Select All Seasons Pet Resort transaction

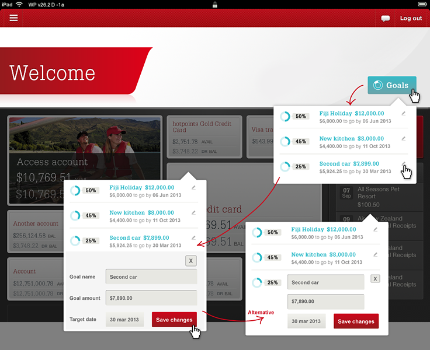pyautogui.click(x=379, y=197)
